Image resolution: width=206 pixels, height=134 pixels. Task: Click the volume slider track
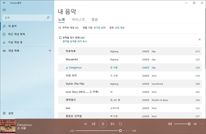[x=182, y=124]
